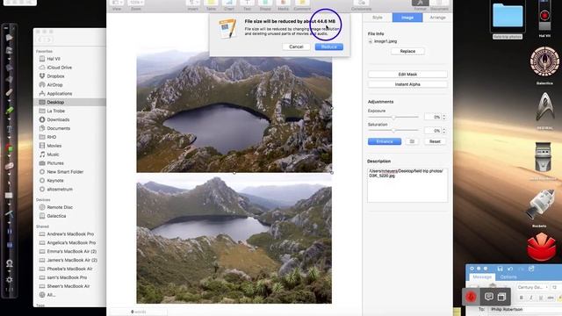Open the Insert toolbar menu
Image resolution: width=562 pixels, height=316 pixels.
click(193, 4)
